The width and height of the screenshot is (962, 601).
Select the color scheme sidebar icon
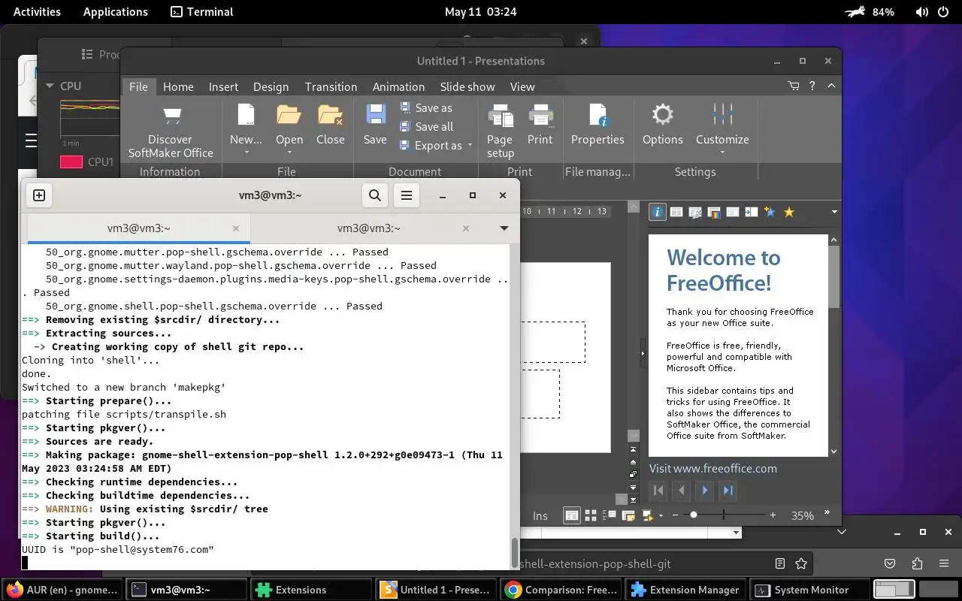coord(714,212)
